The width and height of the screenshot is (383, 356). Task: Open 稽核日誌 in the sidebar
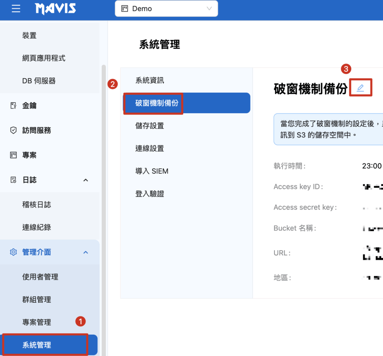click(37, 205)
